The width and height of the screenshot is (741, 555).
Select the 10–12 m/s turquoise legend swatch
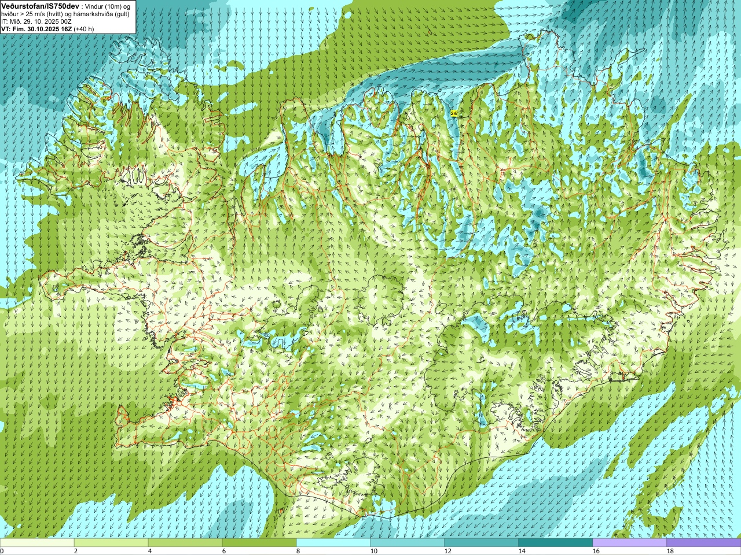(408, 543)
